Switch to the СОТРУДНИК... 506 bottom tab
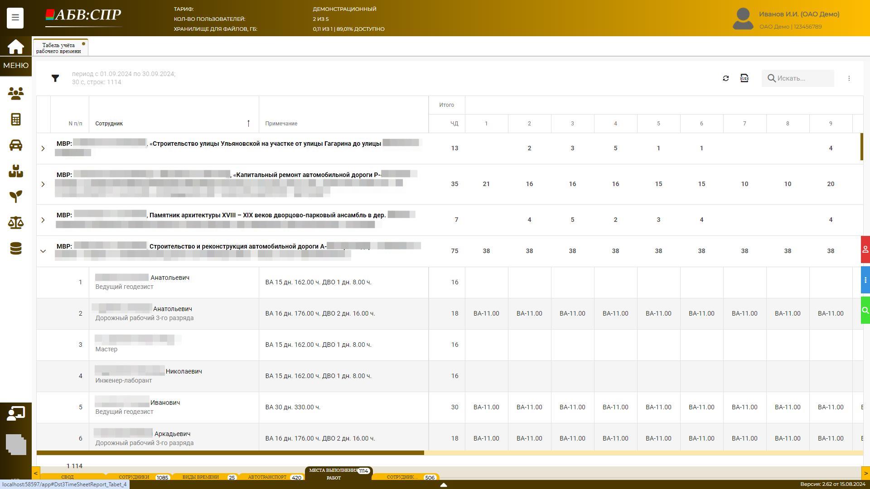The width and height of the screenshot is (870, 489). tap(406, 477)
